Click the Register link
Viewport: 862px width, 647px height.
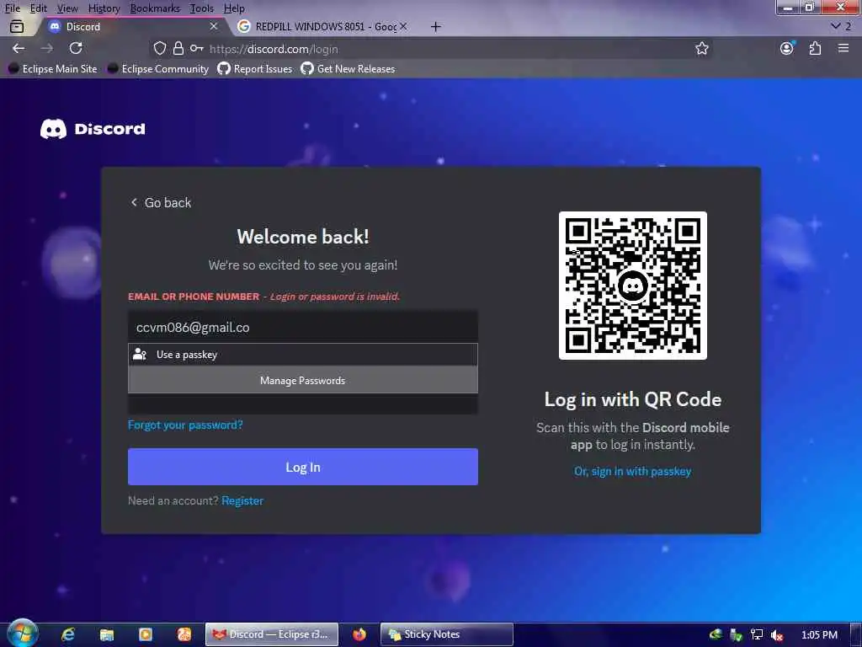tap(242, 500)
